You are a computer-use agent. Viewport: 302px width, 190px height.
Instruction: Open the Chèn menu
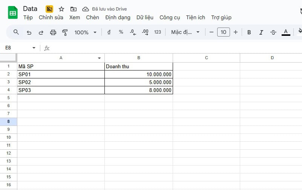92,17
